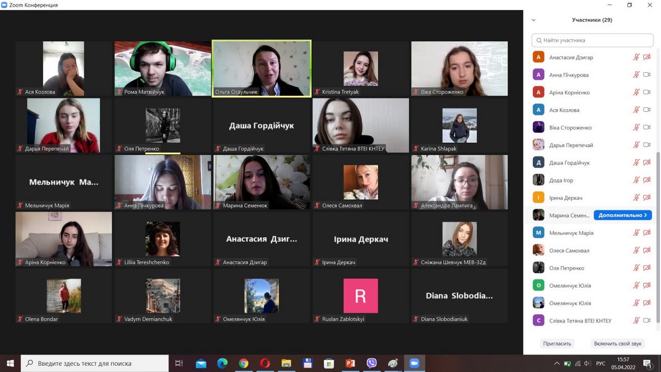Open Дополнительно menu for Марина Семенюк
The width and height of the screenshot is (661, 372).
tap(622, 215)
